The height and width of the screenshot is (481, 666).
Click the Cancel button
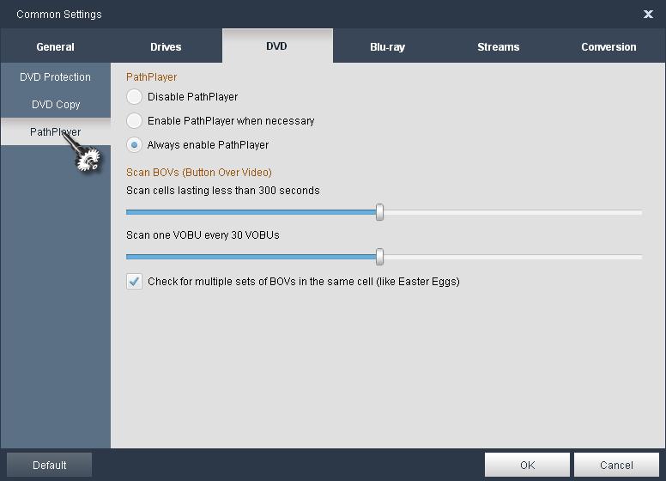[616, 465]
